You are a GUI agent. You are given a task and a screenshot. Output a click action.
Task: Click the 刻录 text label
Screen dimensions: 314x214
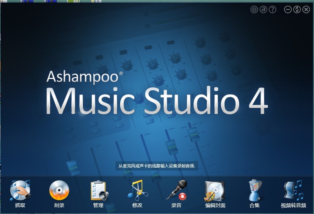(x=59, y=206)
